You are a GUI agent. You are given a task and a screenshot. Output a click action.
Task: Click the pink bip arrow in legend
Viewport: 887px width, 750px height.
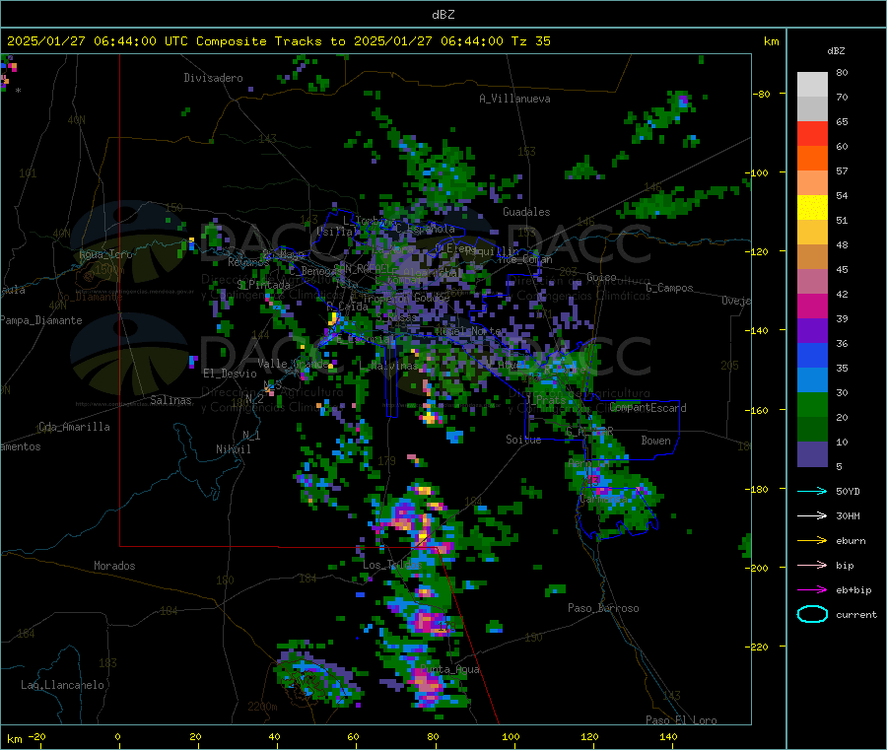[x=812, y=565]
